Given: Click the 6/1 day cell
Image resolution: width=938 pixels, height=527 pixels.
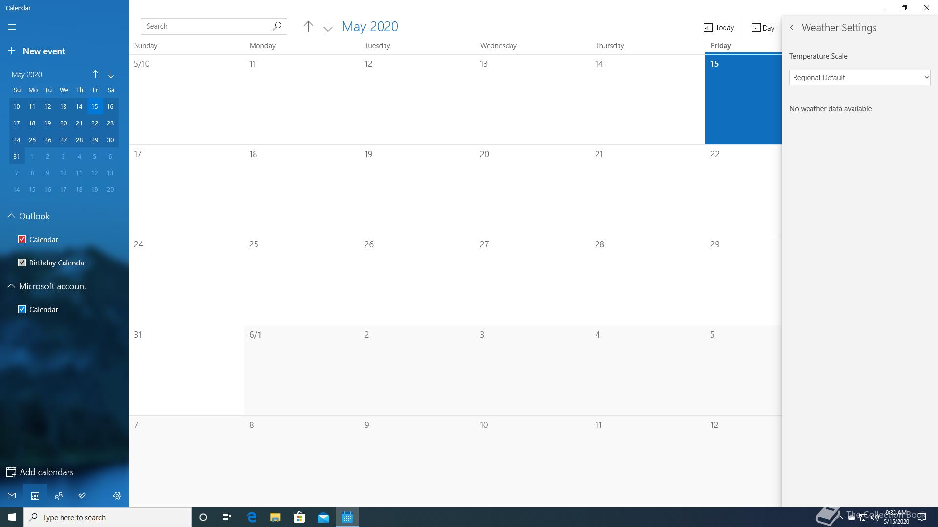Looking at the screenshot, I should pos(302,370).
